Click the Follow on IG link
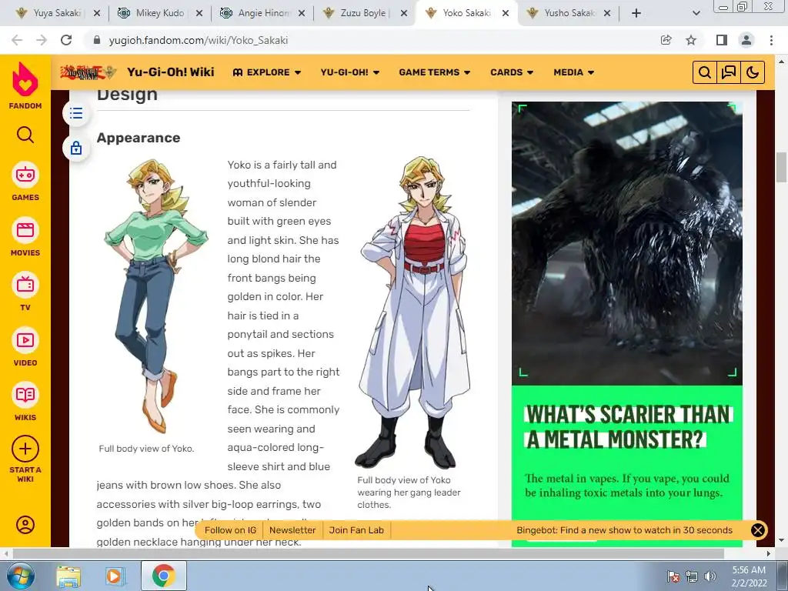Screen dimensions: 788x591 230,530
